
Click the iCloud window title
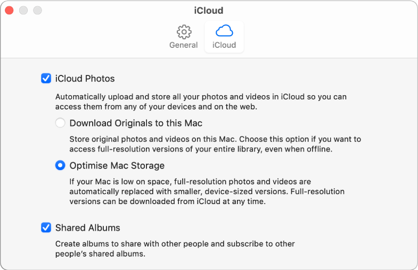(x=209, y=10)
